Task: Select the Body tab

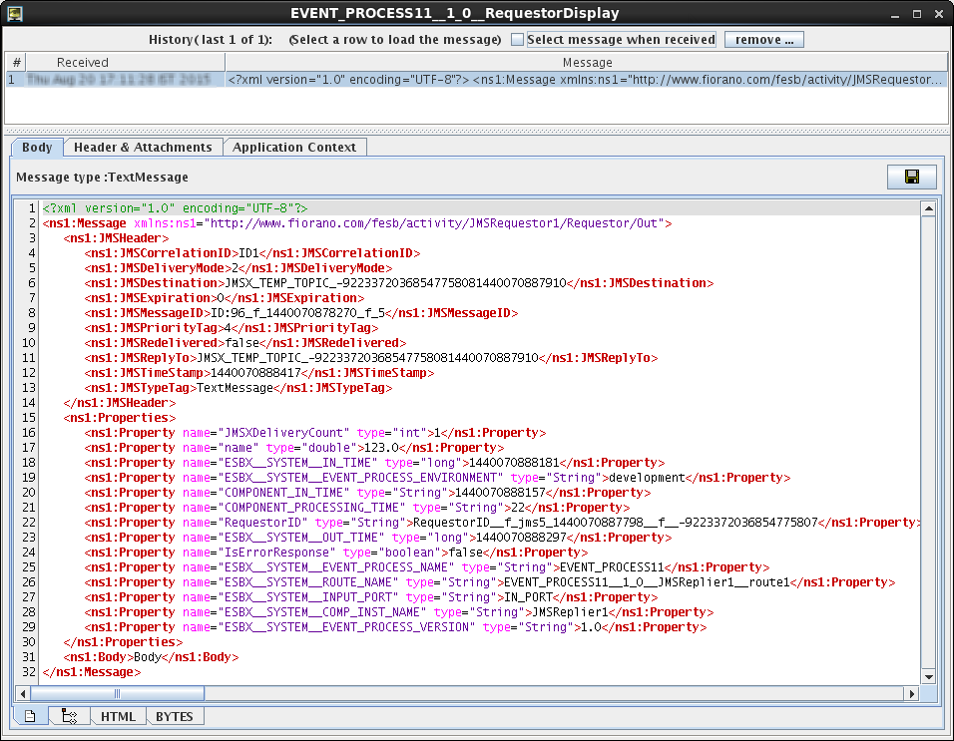Action: coord(37,147)
